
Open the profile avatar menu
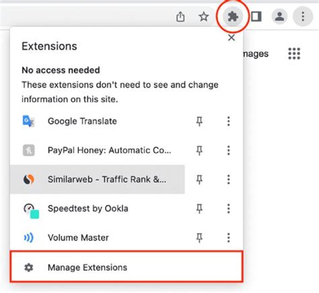click(280, 16)
